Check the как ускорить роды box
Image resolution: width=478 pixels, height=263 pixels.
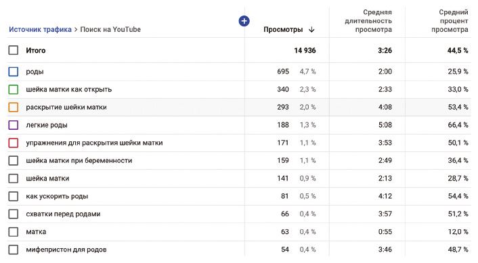click(x=14, y=196)
